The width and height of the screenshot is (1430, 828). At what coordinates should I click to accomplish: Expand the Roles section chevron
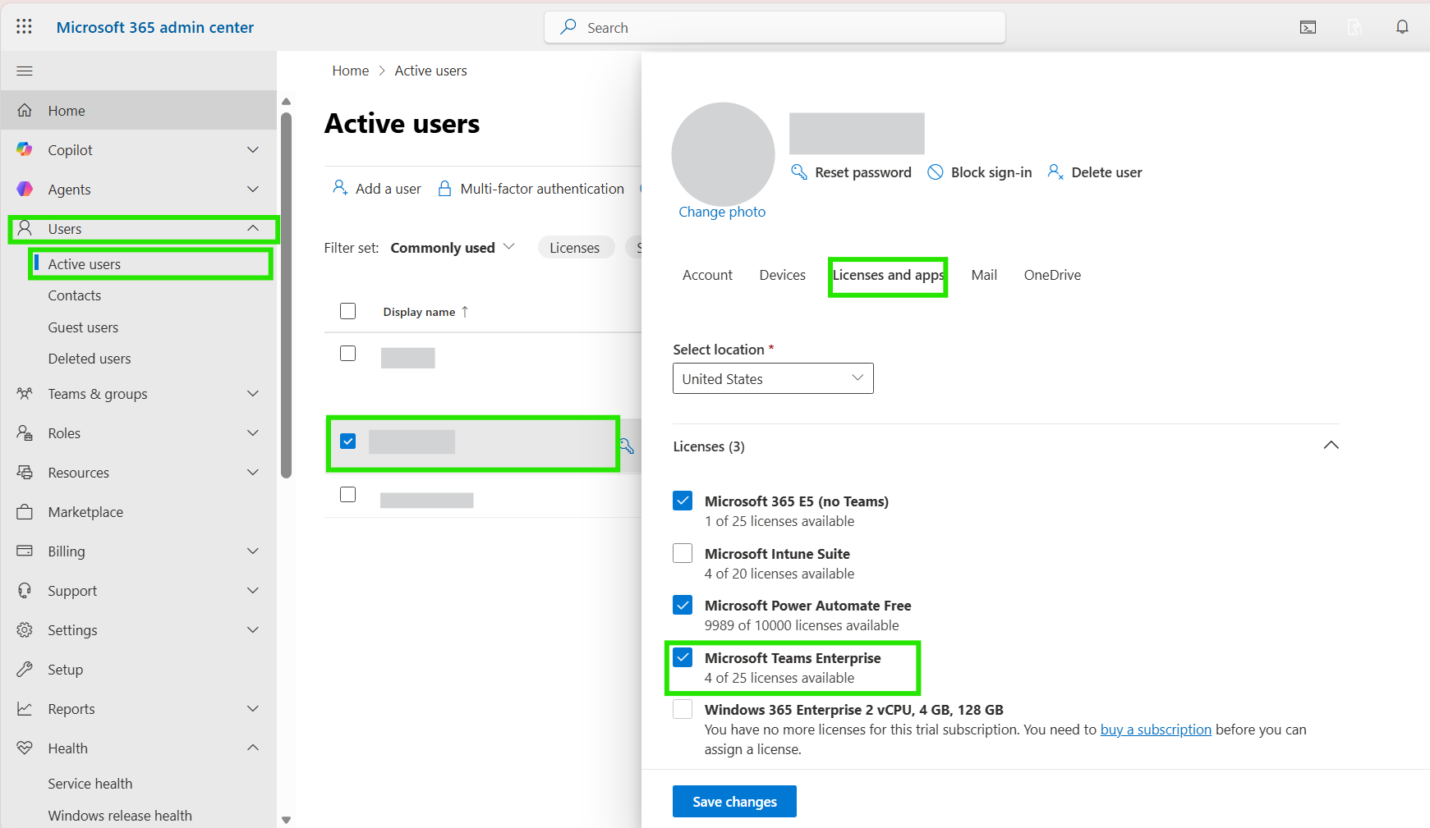point(253,433)
